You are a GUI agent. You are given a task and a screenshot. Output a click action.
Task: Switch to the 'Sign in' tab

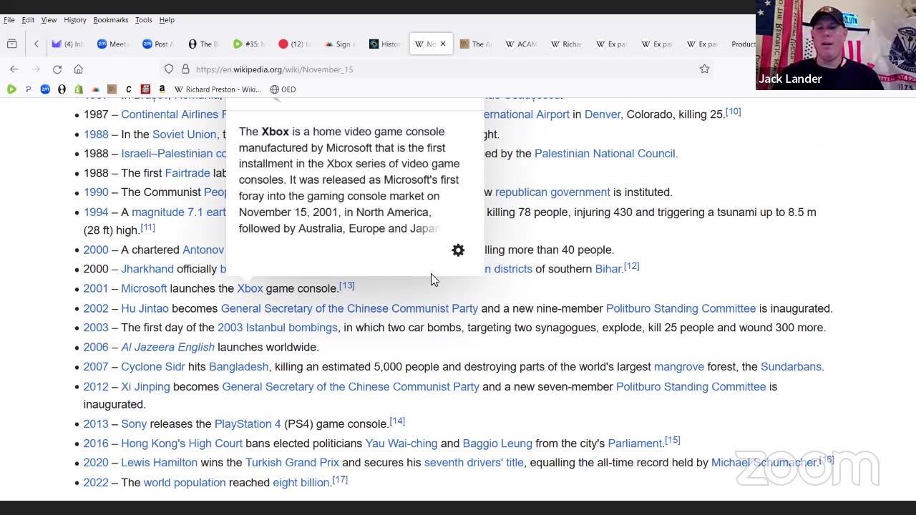(x=338, y=44)
